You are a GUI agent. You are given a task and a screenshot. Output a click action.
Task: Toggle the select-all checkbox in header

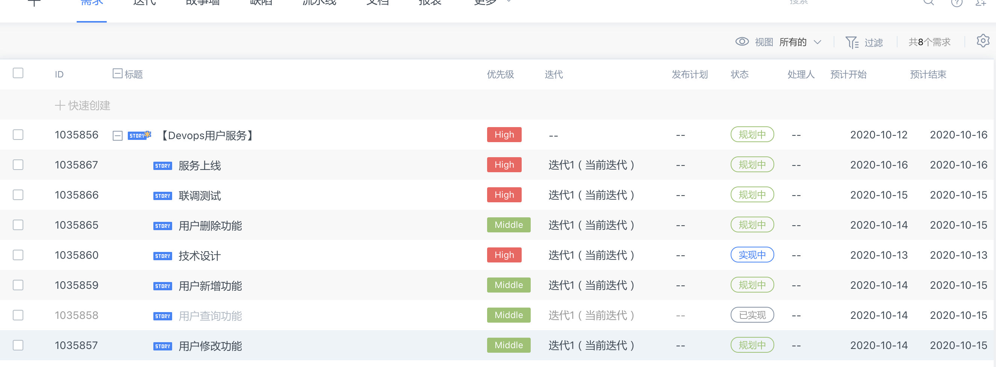pos(18,73)
